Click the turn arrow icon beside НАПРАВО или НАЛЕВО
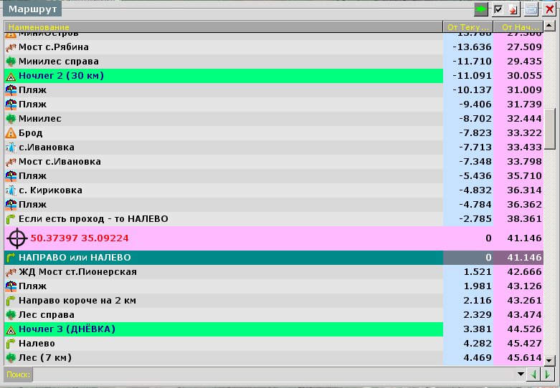The image size is (560, 388). [x=11, y=258]
